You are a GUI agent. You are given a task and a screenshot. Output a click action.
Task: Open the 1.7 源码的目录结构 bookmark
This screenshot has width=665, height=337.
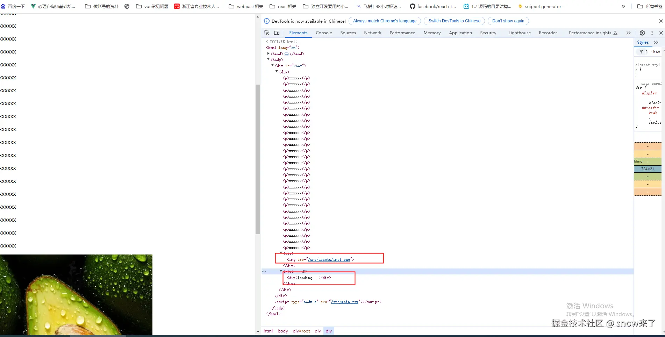(x=487, y=6)
